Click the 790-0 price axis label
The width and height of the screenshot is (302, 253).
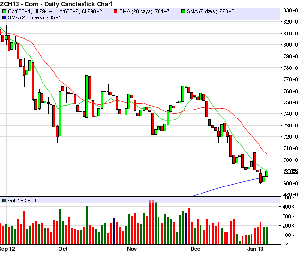291,56
